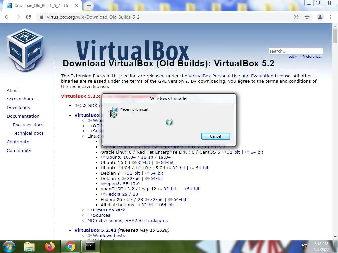Download Ubuntu 16.04 64-bit package
This screenshot has height=253, width=338.
[167, 163]
